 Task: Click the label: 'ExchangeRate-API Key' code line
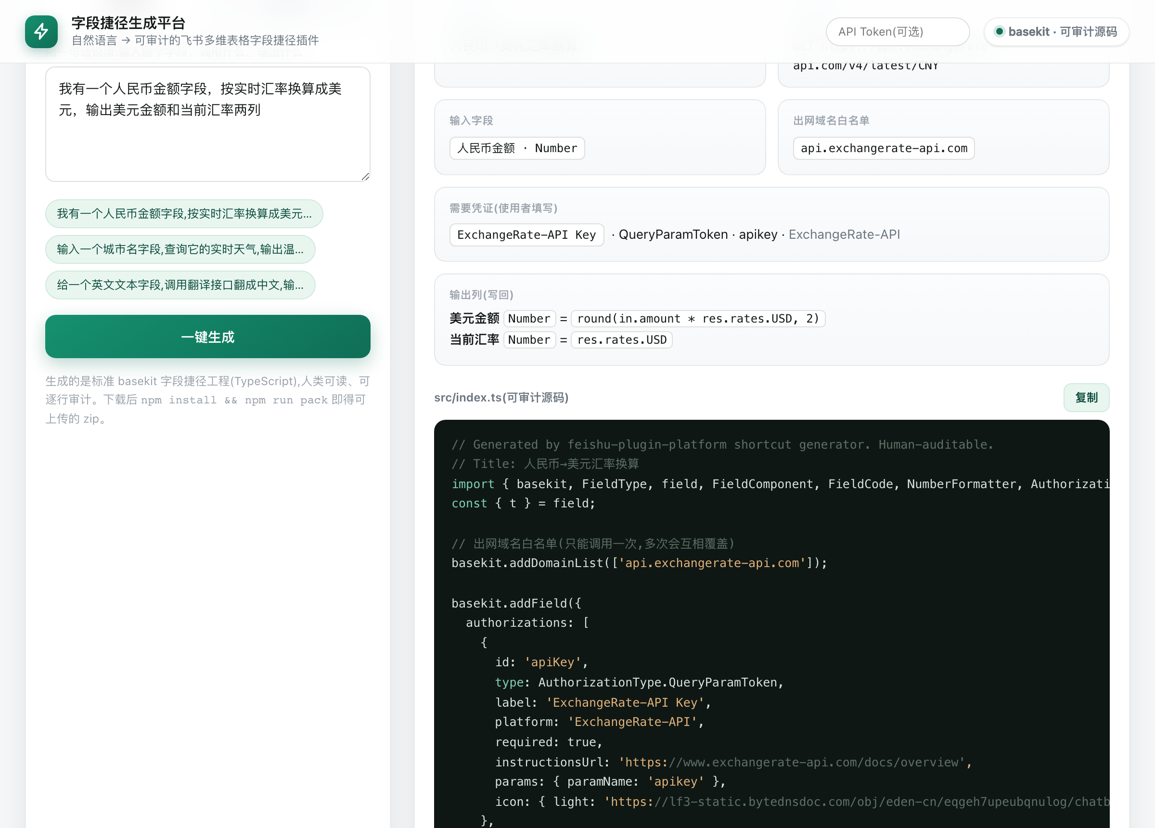pos(603,703)
